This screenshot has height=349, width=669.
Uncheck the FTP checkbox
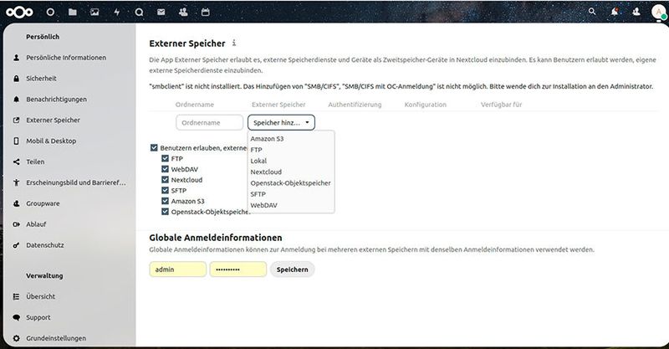pyautogui.click(x=165, y=158)
